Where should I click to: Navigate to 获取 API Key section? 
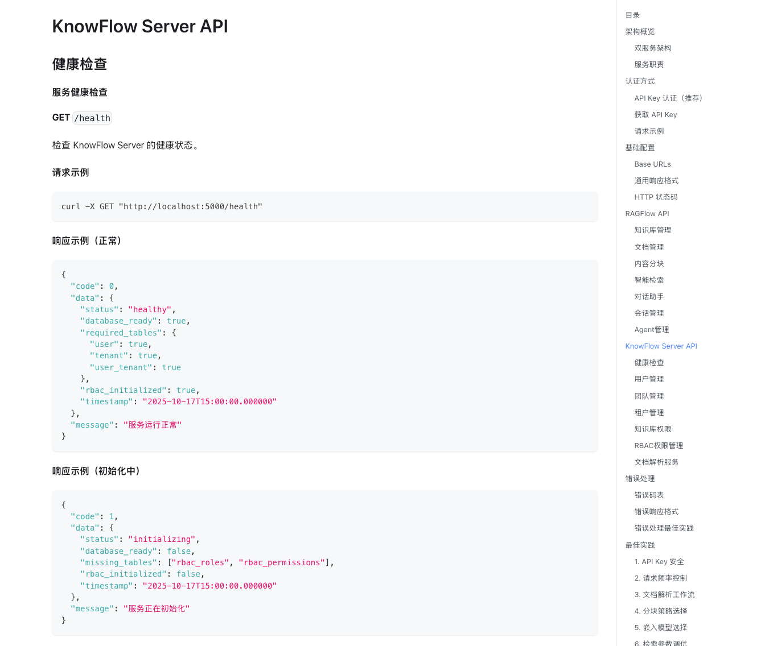(655, 115)
